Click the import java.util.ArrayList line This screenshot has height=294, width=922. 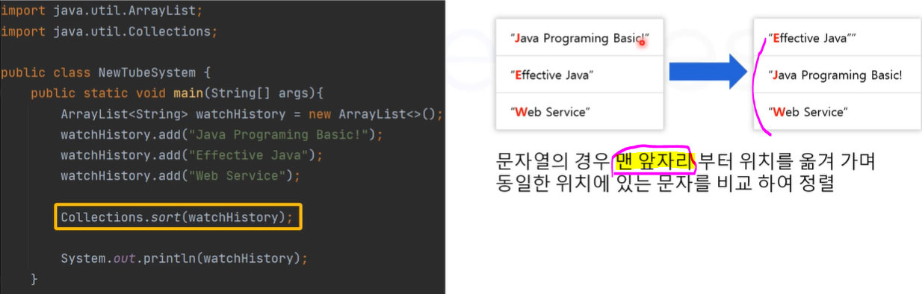(102, 12)
